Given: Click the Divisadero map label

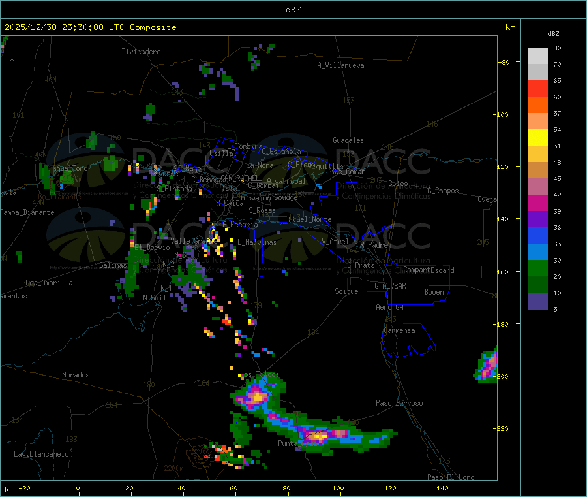Looking at the screenshot, I should pos(141,52).
